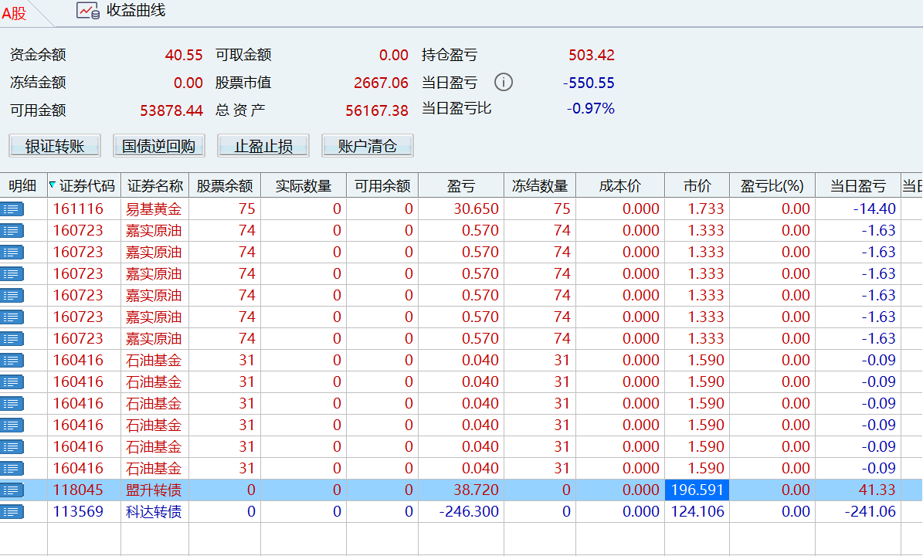Select security code 113569 in table

click(x=78, y=512)
